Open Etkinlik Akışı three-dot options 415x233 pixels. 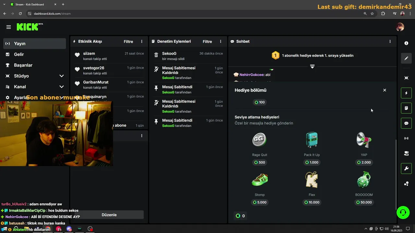[x=142, y=41]
